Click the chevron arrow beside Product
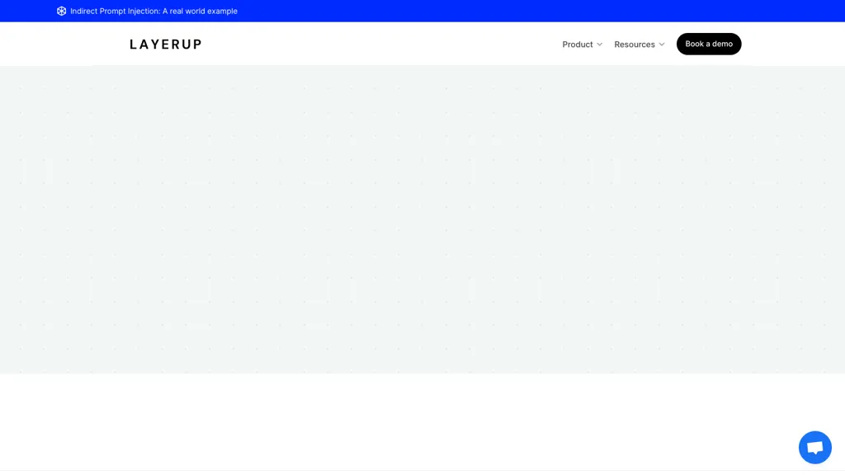This screenshot has width=845, height=475. (600, 45)
